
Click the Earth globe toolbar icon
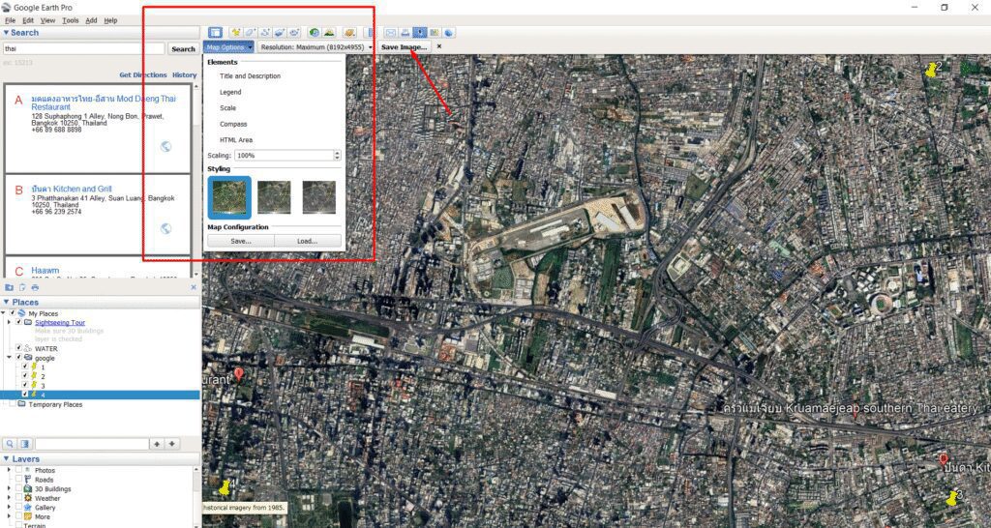pos(449,32)
